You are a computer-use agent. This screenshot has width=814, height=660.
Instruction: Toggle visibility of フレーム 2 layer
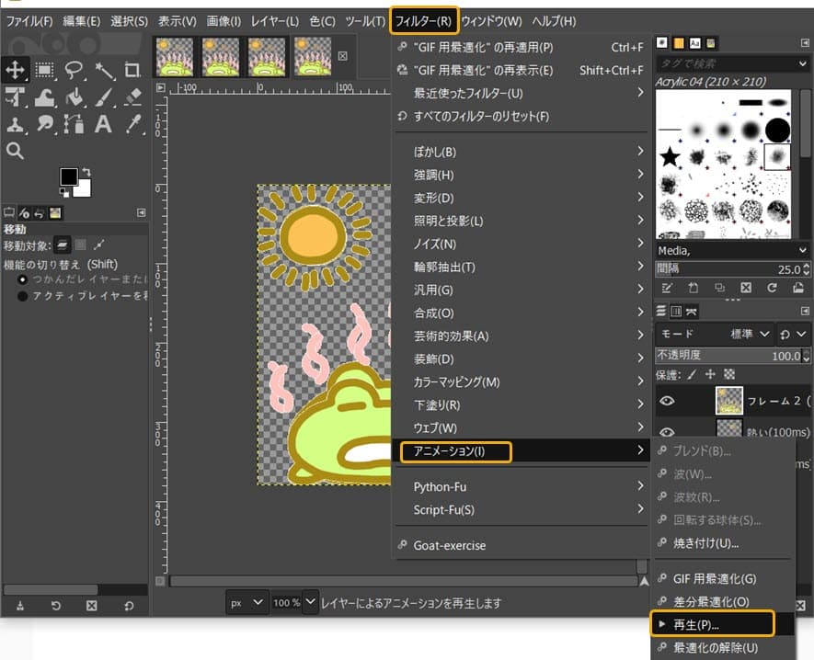point(668,401)
